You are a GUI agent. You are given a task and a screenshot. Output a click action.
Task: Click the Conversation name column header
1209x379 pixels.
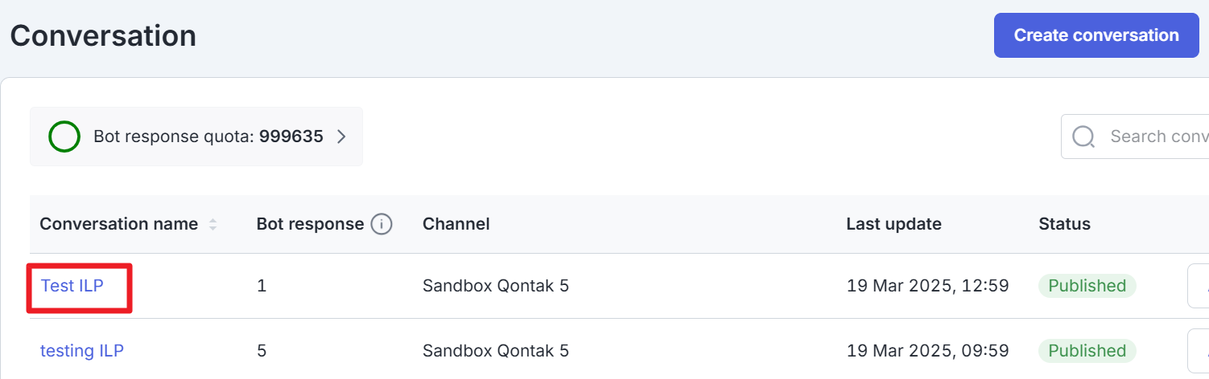coord(119,224)
